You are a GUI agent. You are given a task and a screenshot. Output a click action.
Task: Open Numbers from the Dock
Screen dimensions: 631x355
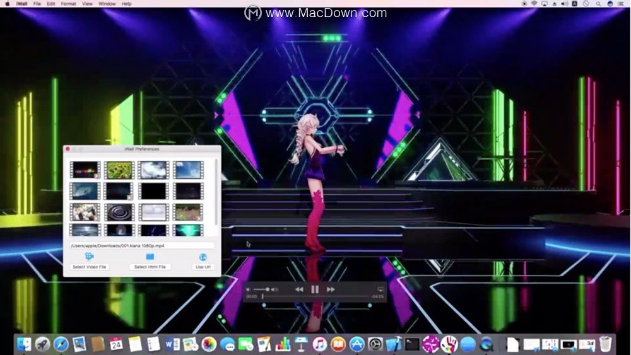pyautogui.click(x=283, y=344)
